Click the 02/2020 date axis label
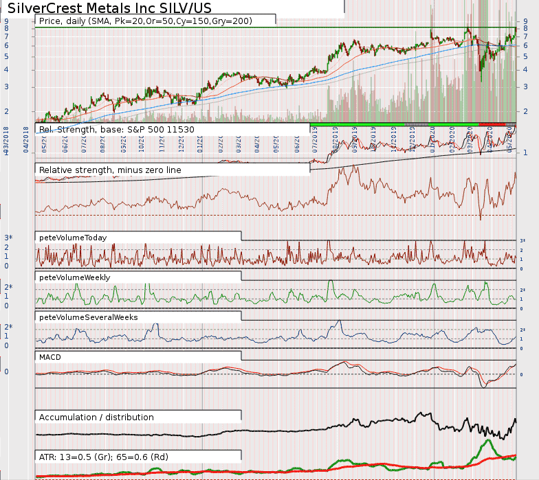The width and height of the screenshot is (539, 480). pos(451,140)
